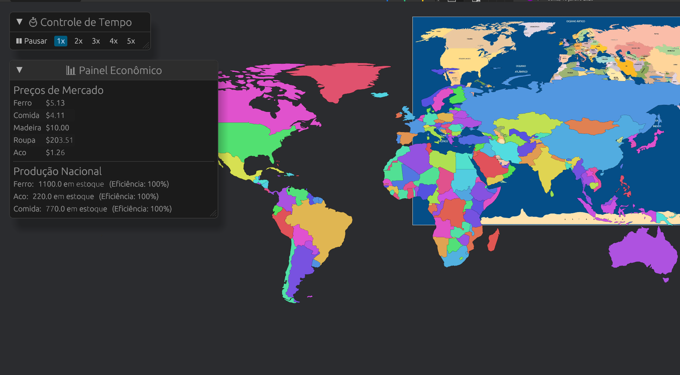Click the OCEANO ATLÂNTICO label on inset map
The image size is (680, 375).
521,69
